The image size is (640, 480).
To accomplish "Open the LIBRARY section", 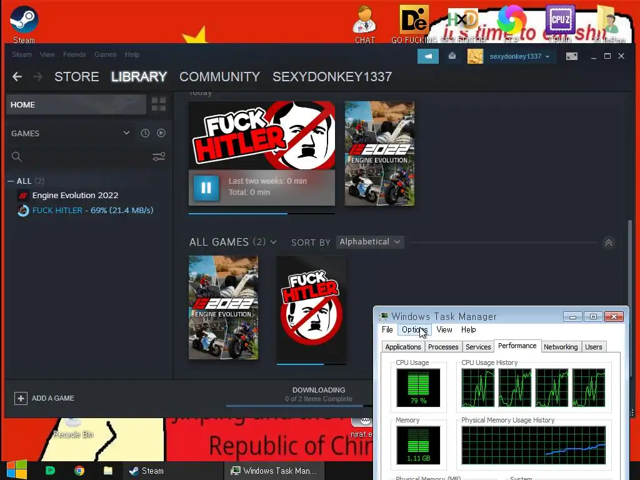I will click(139, 77).
